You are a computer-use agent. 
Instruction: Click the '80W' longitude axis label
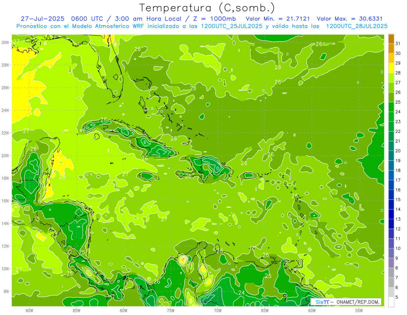pyautogui.click(x=123, y=311)
